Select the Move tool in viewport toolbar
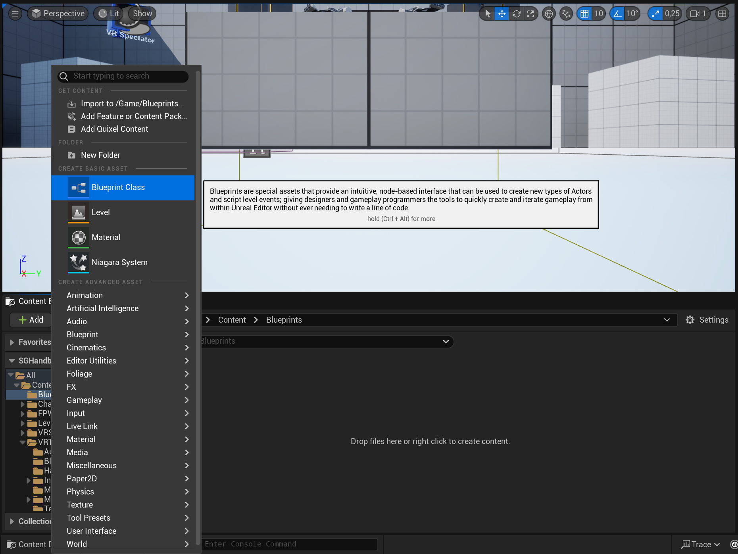The width and height of the screenshot is (738, 554). point(502,13)
